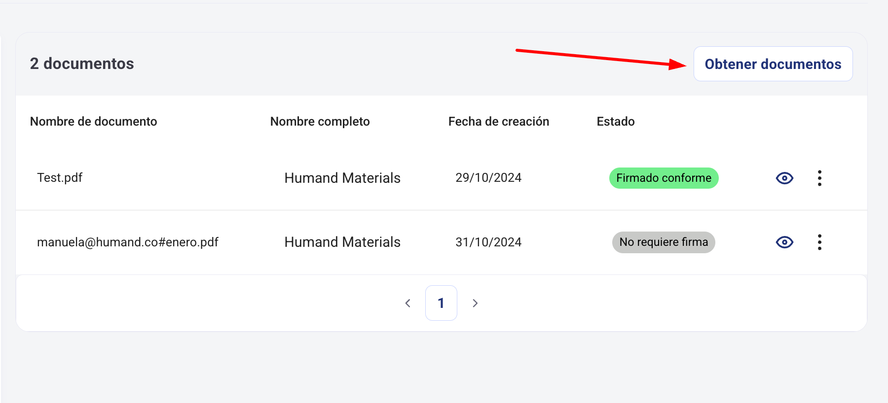View the Test.pdf document with eye icon

pyautogui.click(x=784, y=178)
